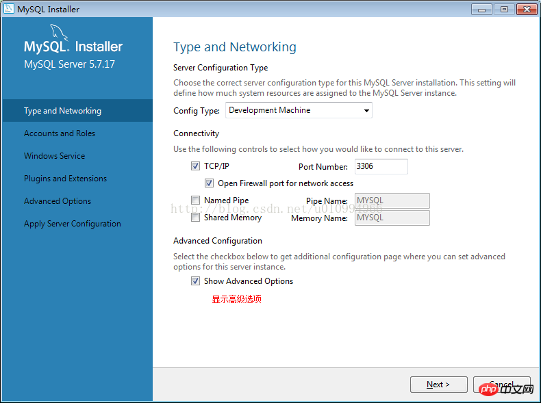541x403 pixels.
Task: Click the Port Number field
Action: tap(381, 166)
